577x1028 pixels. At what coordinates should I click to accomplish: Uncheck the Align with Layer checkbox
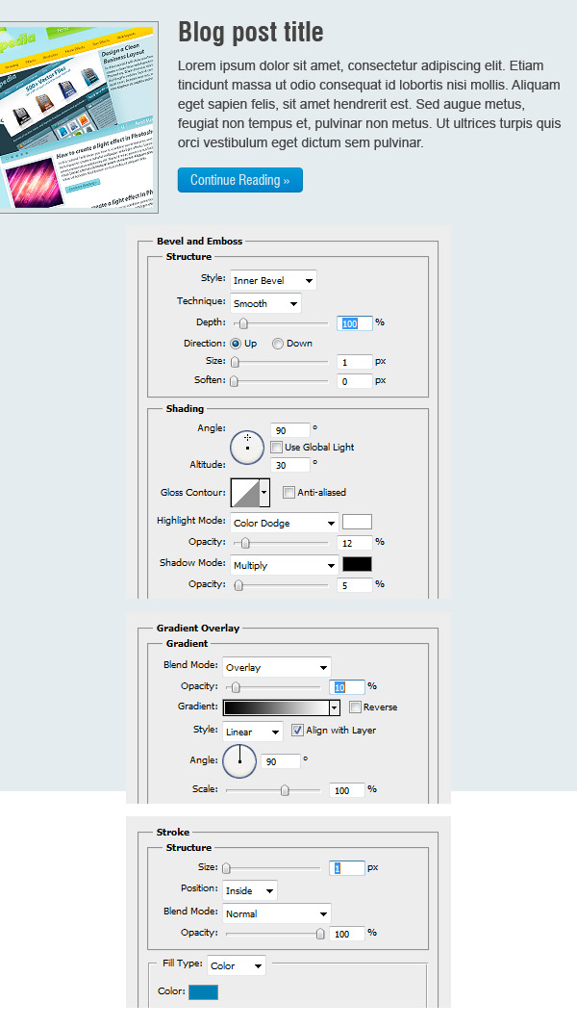[x=297, y=730]
